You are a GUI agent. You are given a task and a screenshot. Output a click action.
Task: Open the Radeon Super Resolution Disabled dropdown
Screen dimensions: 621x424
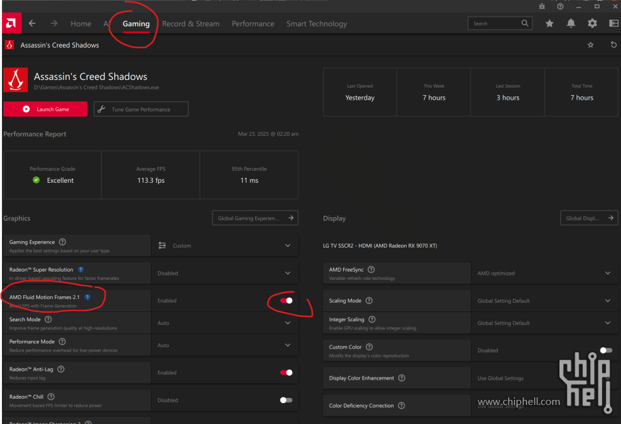[x=225, y=273]
